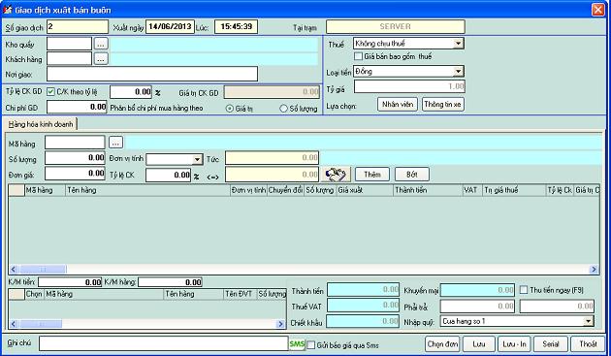Click the Lưu - In button
Screen dimensions: 611x356
click(x=514, y=344)
